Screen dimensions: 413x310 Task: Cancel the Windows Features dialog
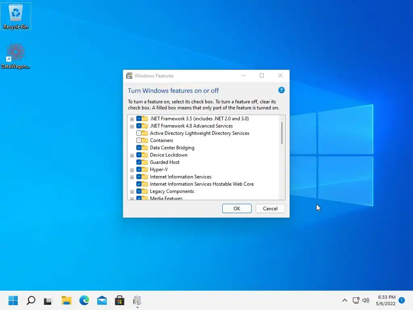pos(270,209)
